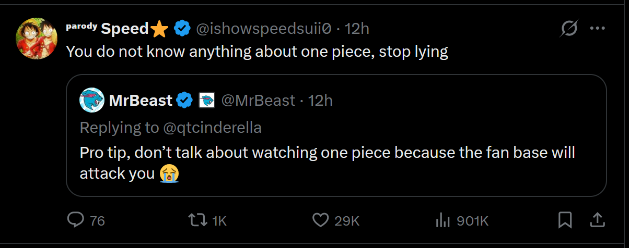Open the Grok explain-post icon
This screenshot has width=629, height=248.
pyautogui.click(x=568, y=29)
